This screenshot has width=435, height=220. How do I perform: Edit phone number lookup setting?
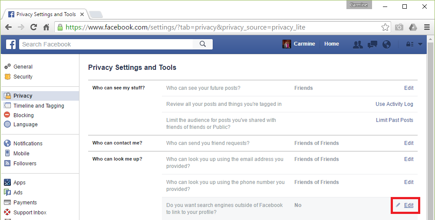[x=409, y=182]
